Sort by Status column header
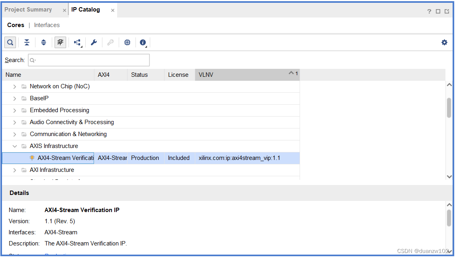The width and height of the screenshot is (455, 257). click(x=146, y=75)
